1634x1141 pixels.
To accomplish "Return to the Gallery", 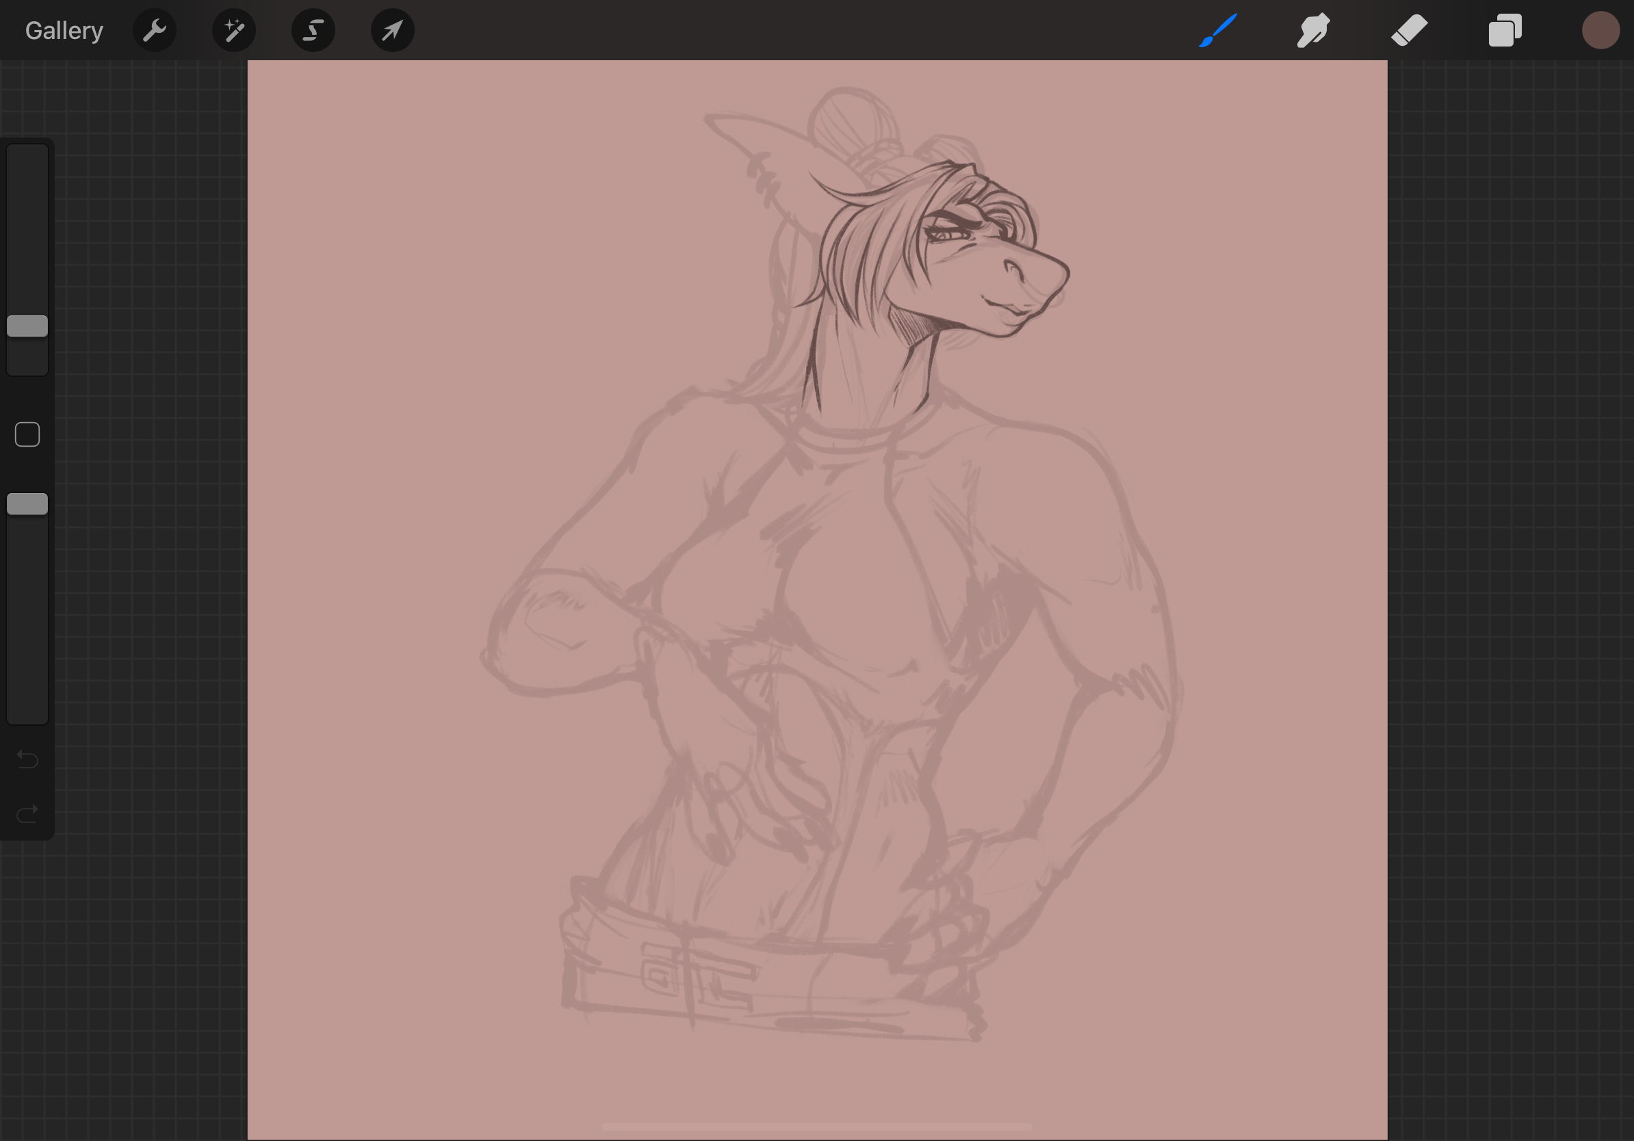I will (x=64, y=31).
